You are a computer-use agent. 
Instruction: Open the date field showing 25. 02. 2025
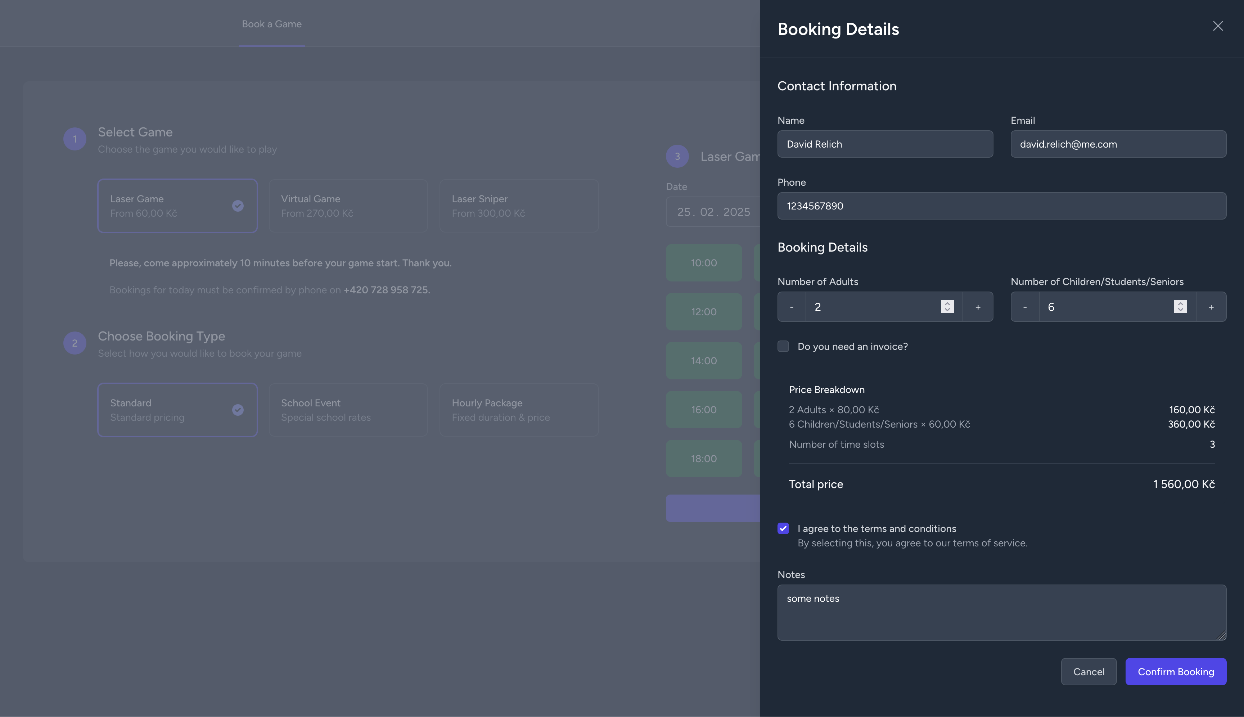713,212
